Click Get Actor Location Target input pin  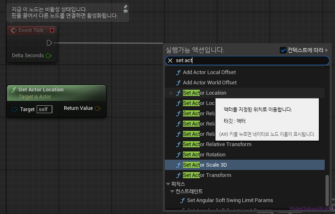14,109
